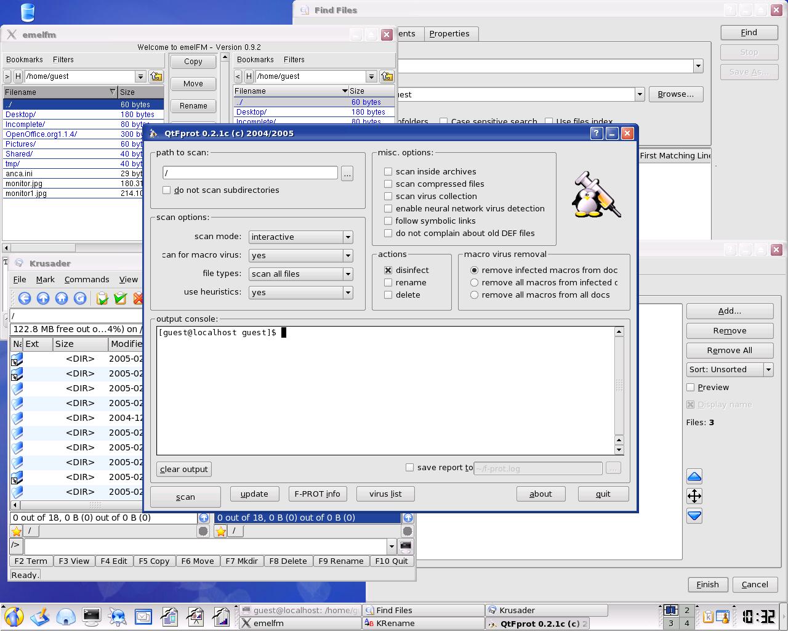
Task: Click the Krusader back arrow icon
Action: [25, 298]
